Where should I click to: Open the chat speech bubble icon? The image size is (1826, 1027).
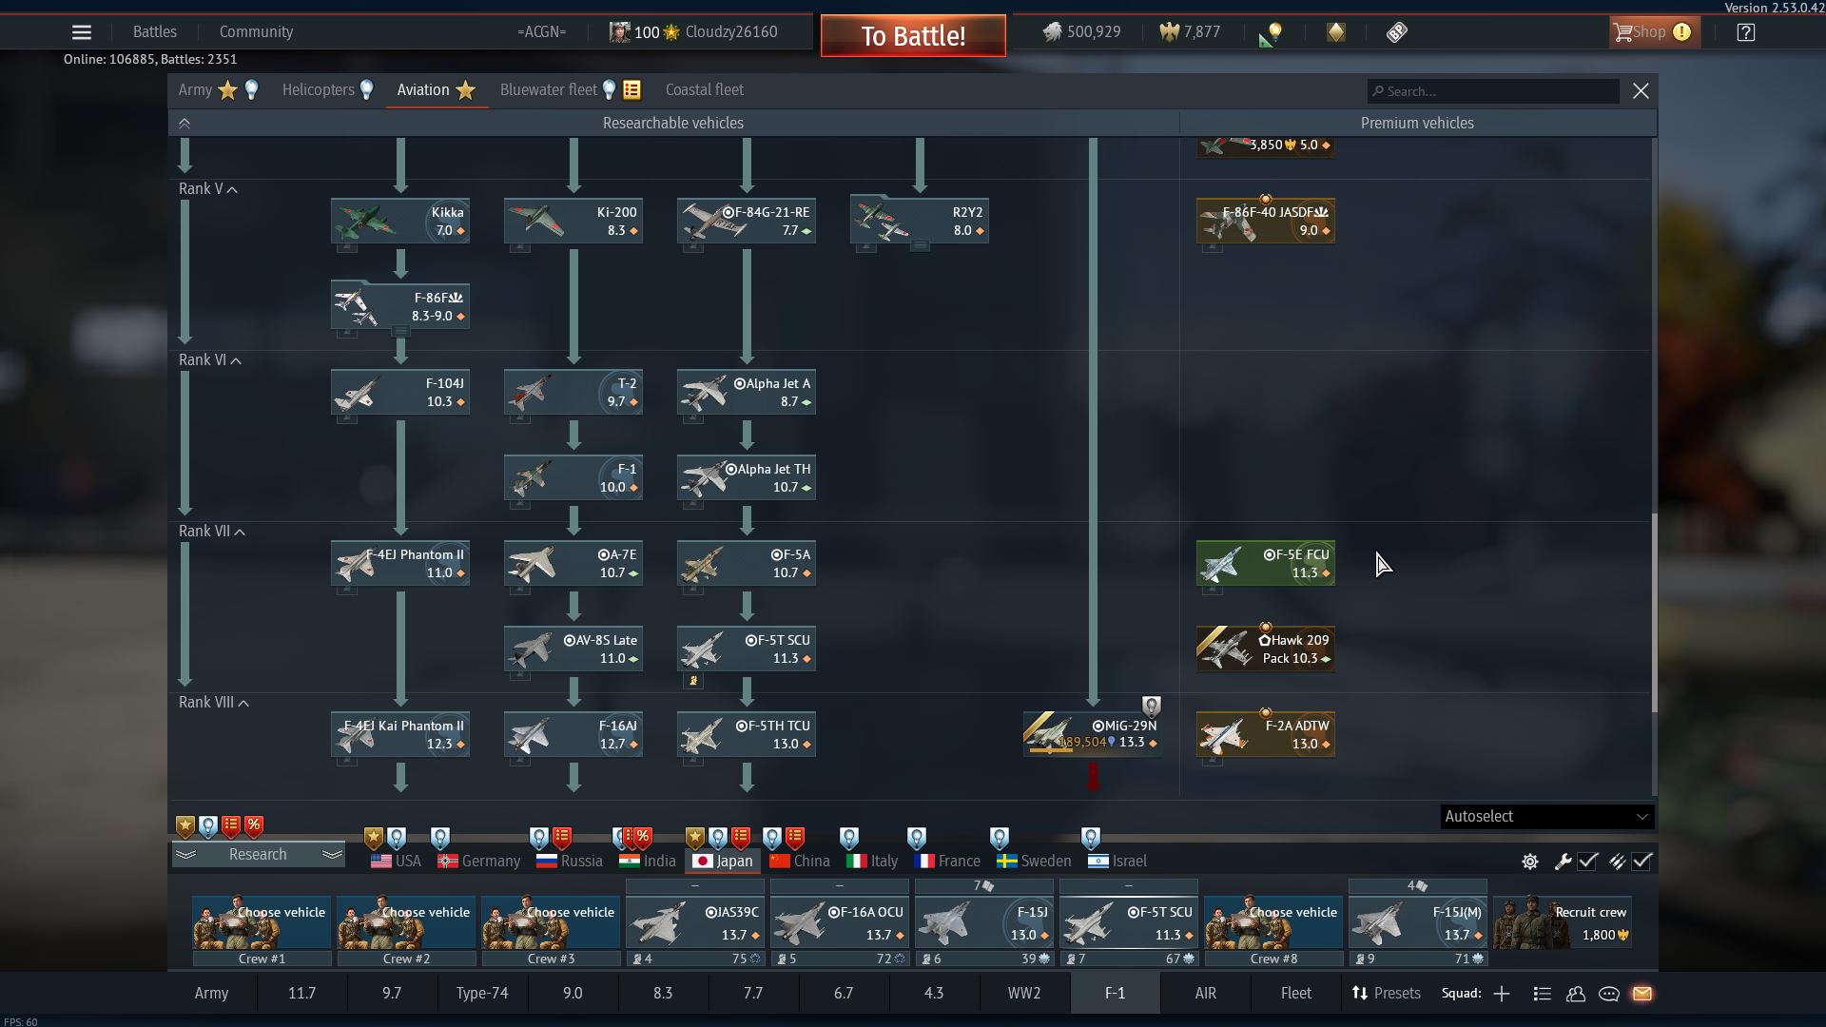[1609, 994]
